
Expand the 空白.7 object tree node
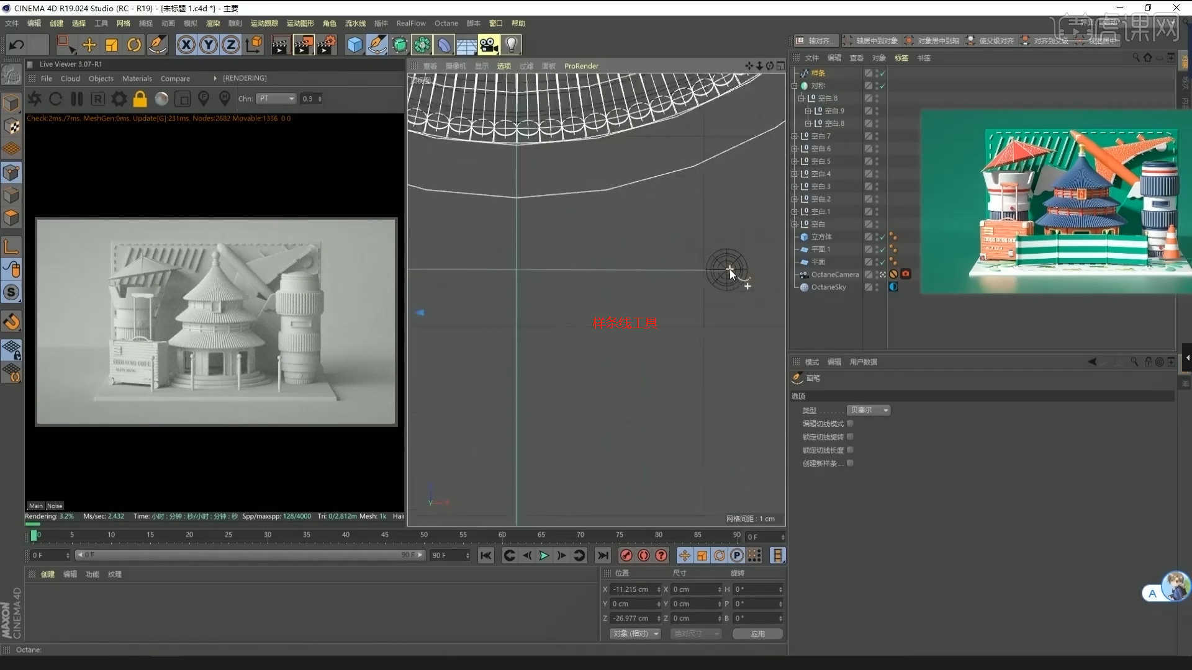(x=794, y=136)
